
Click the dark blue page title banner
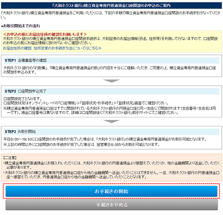click(x=111, y=6)
